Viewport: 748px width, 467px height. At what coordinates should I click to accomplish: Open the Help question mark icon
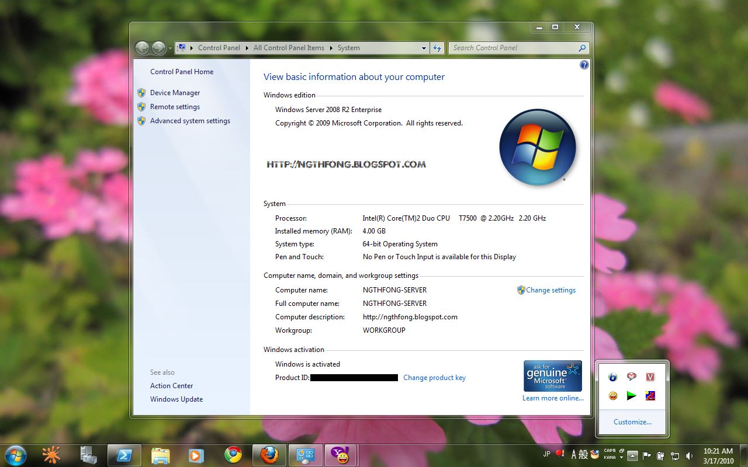(584, 65)
